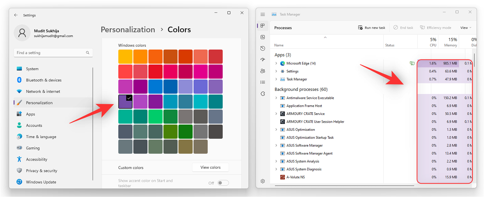Open the Task Manager navigation hamburger menu
This screenshot has height=197, width=484.
coord(262,14)
